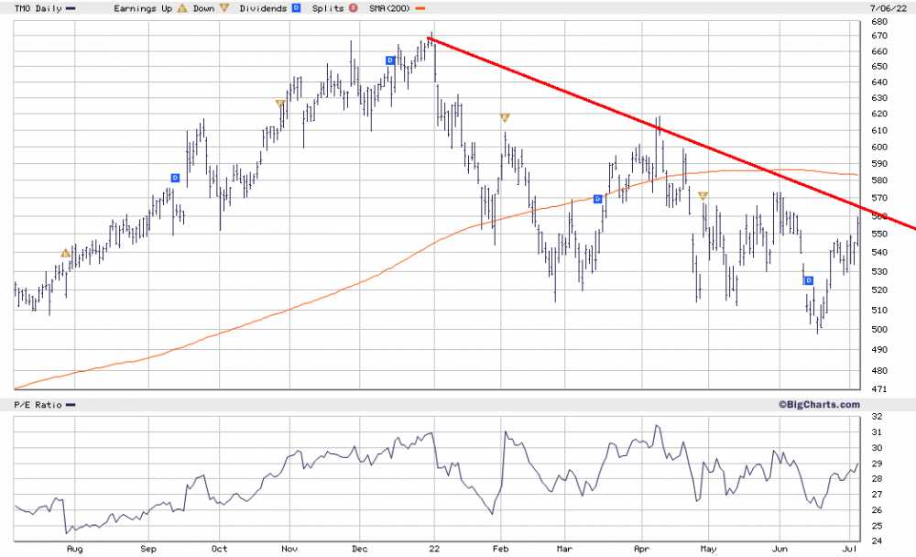Click the 'May' month axis label
The height and width of the screenshot is (557, 916).
[x=708, y=548]
